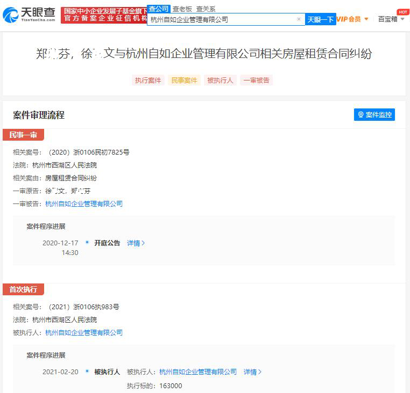
Task: Open 杭州自如企业管理有限公司 link under 一审被告
Action: coord(84,204)
